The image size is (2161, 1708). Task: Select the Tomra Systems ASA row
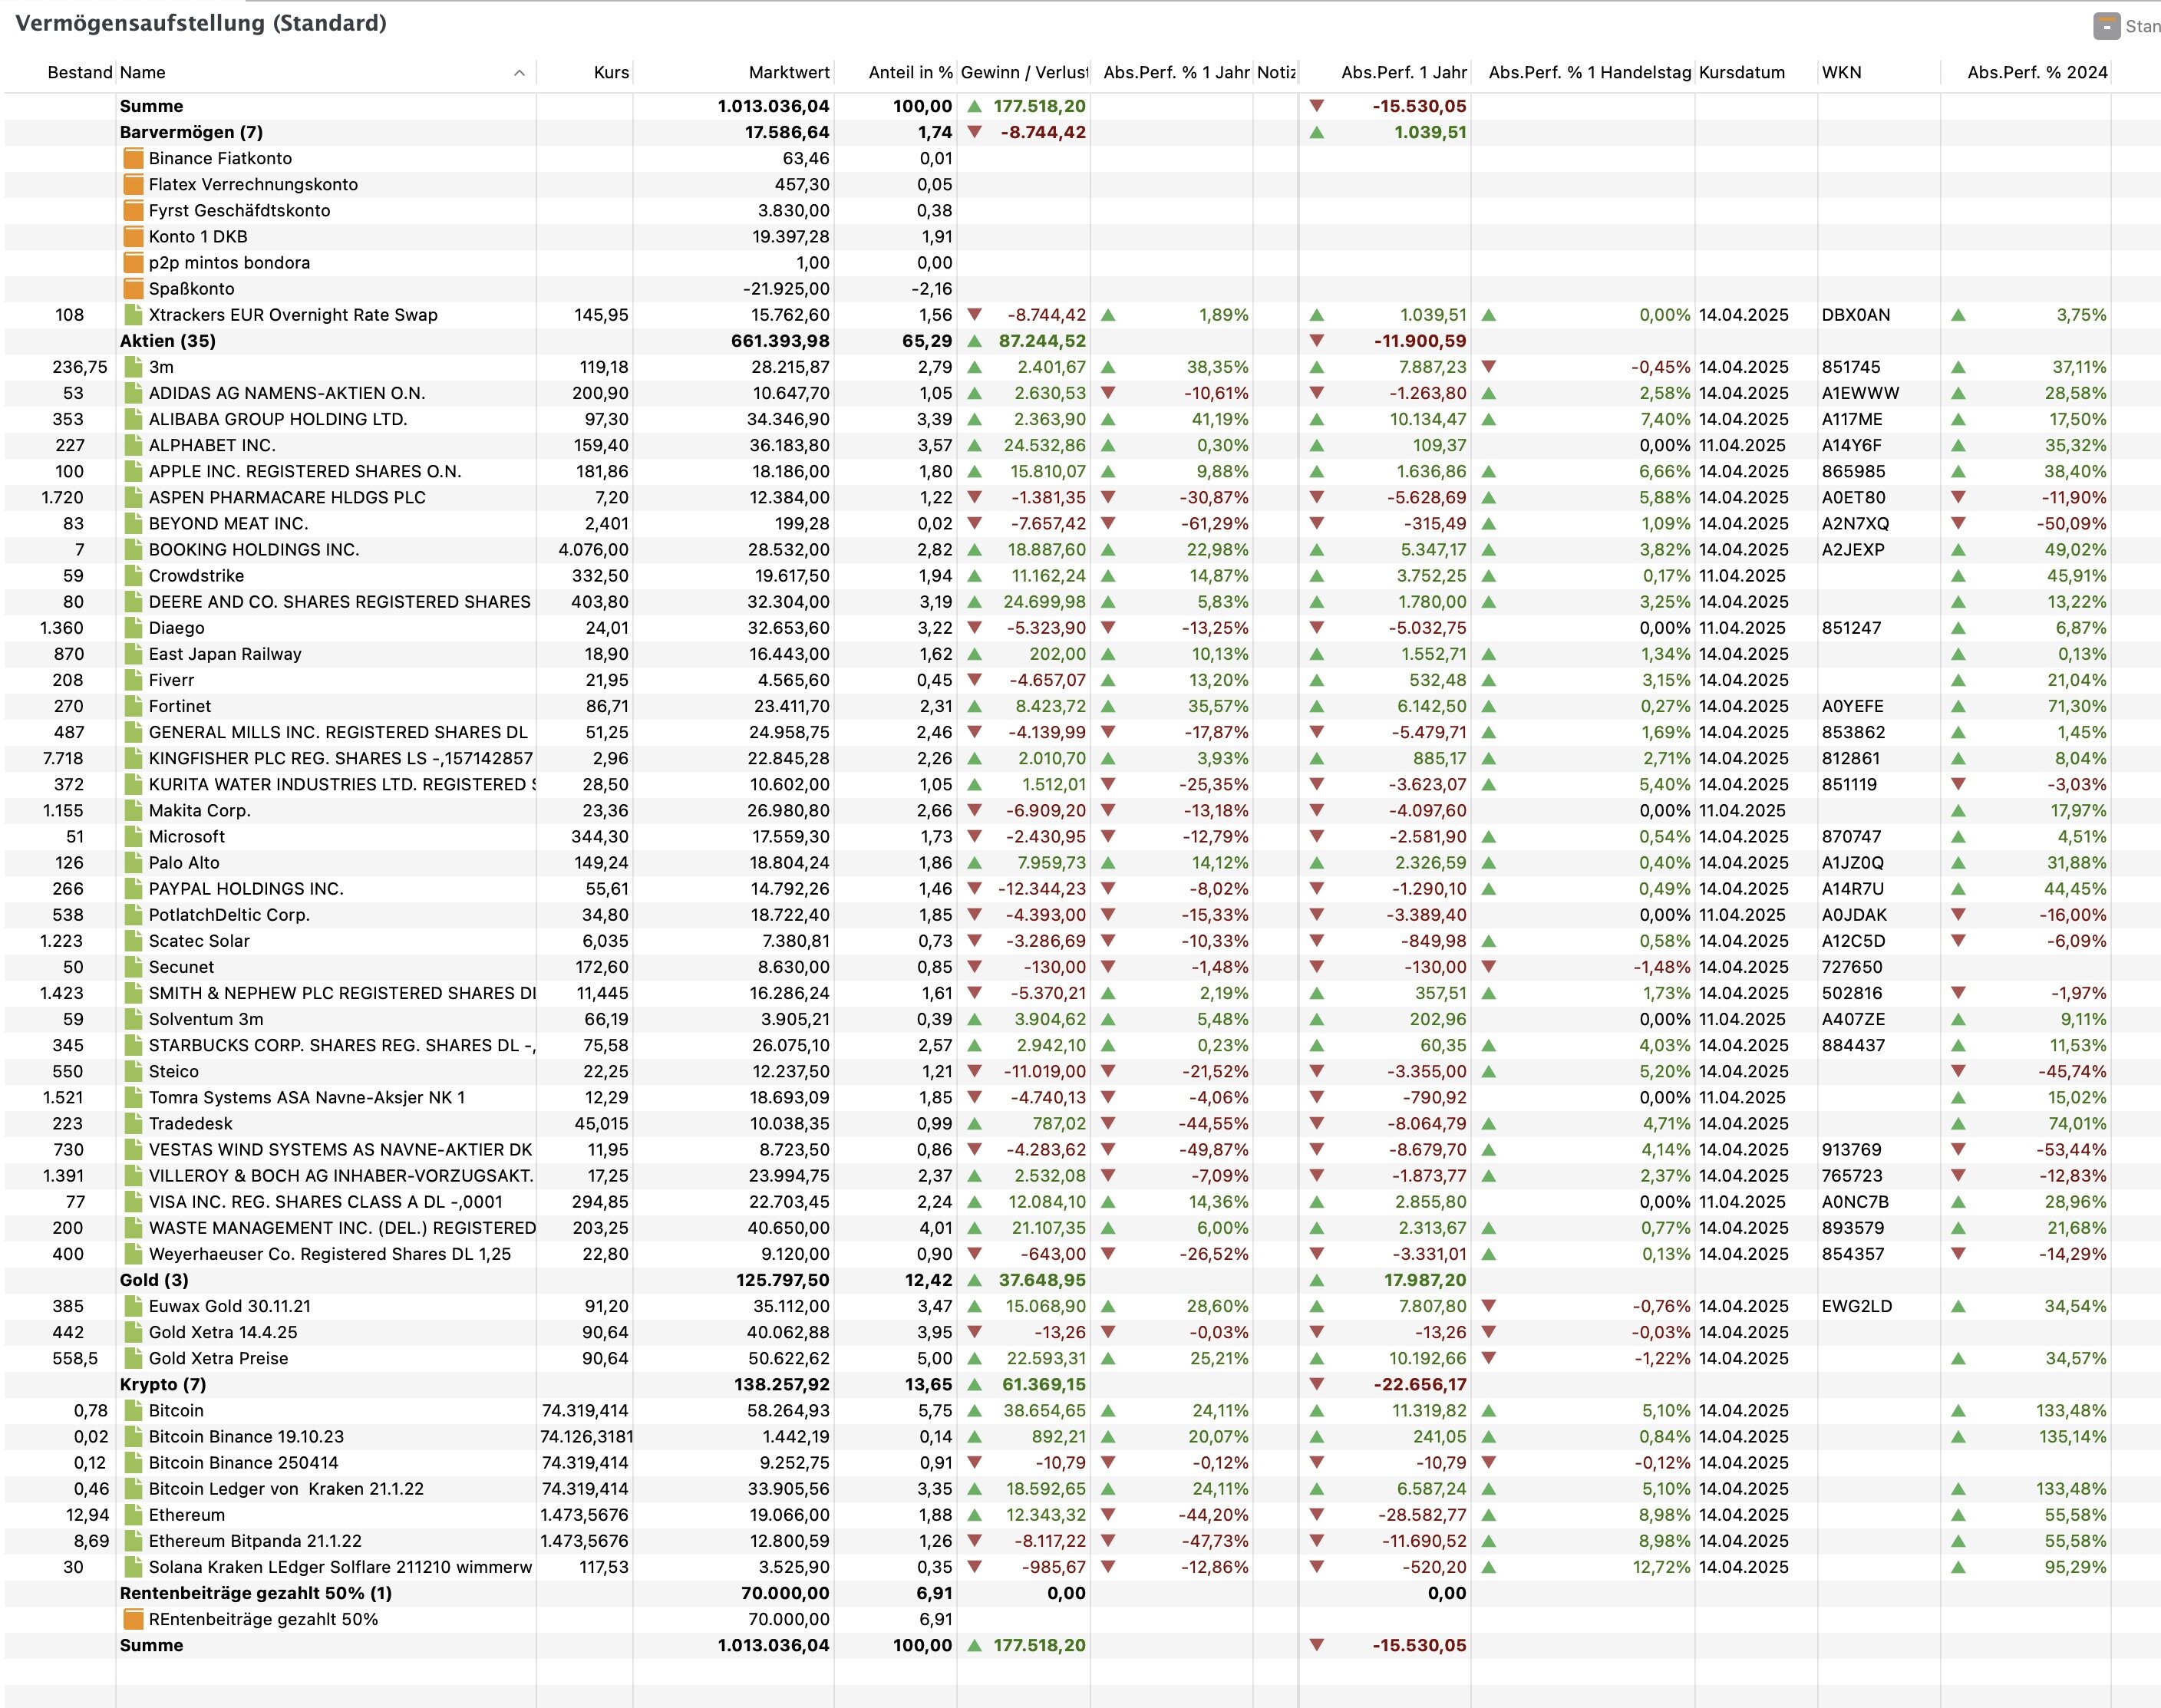click(306, 1098)
